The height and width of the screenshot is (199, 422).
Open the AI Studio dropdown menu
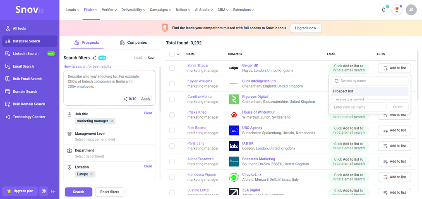204,10
